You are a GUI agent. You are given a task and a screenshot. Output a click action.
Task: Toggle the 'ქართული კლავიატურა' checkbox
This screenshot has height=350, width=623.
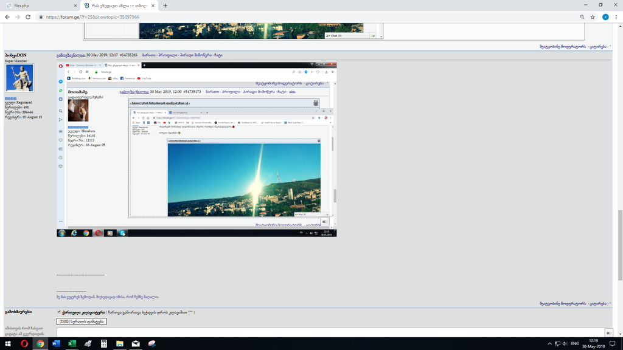pyautogui.click(x=59, y=312)
